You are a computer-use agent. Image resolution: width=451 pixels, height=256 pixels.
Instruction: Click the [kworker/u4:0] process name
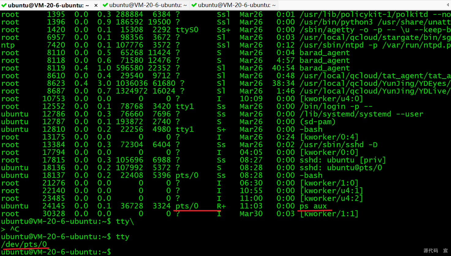click(332, 99)
